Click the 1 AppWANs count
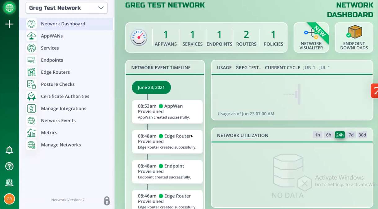The width and height of the screenshot is (378, 209). (166, 38)
